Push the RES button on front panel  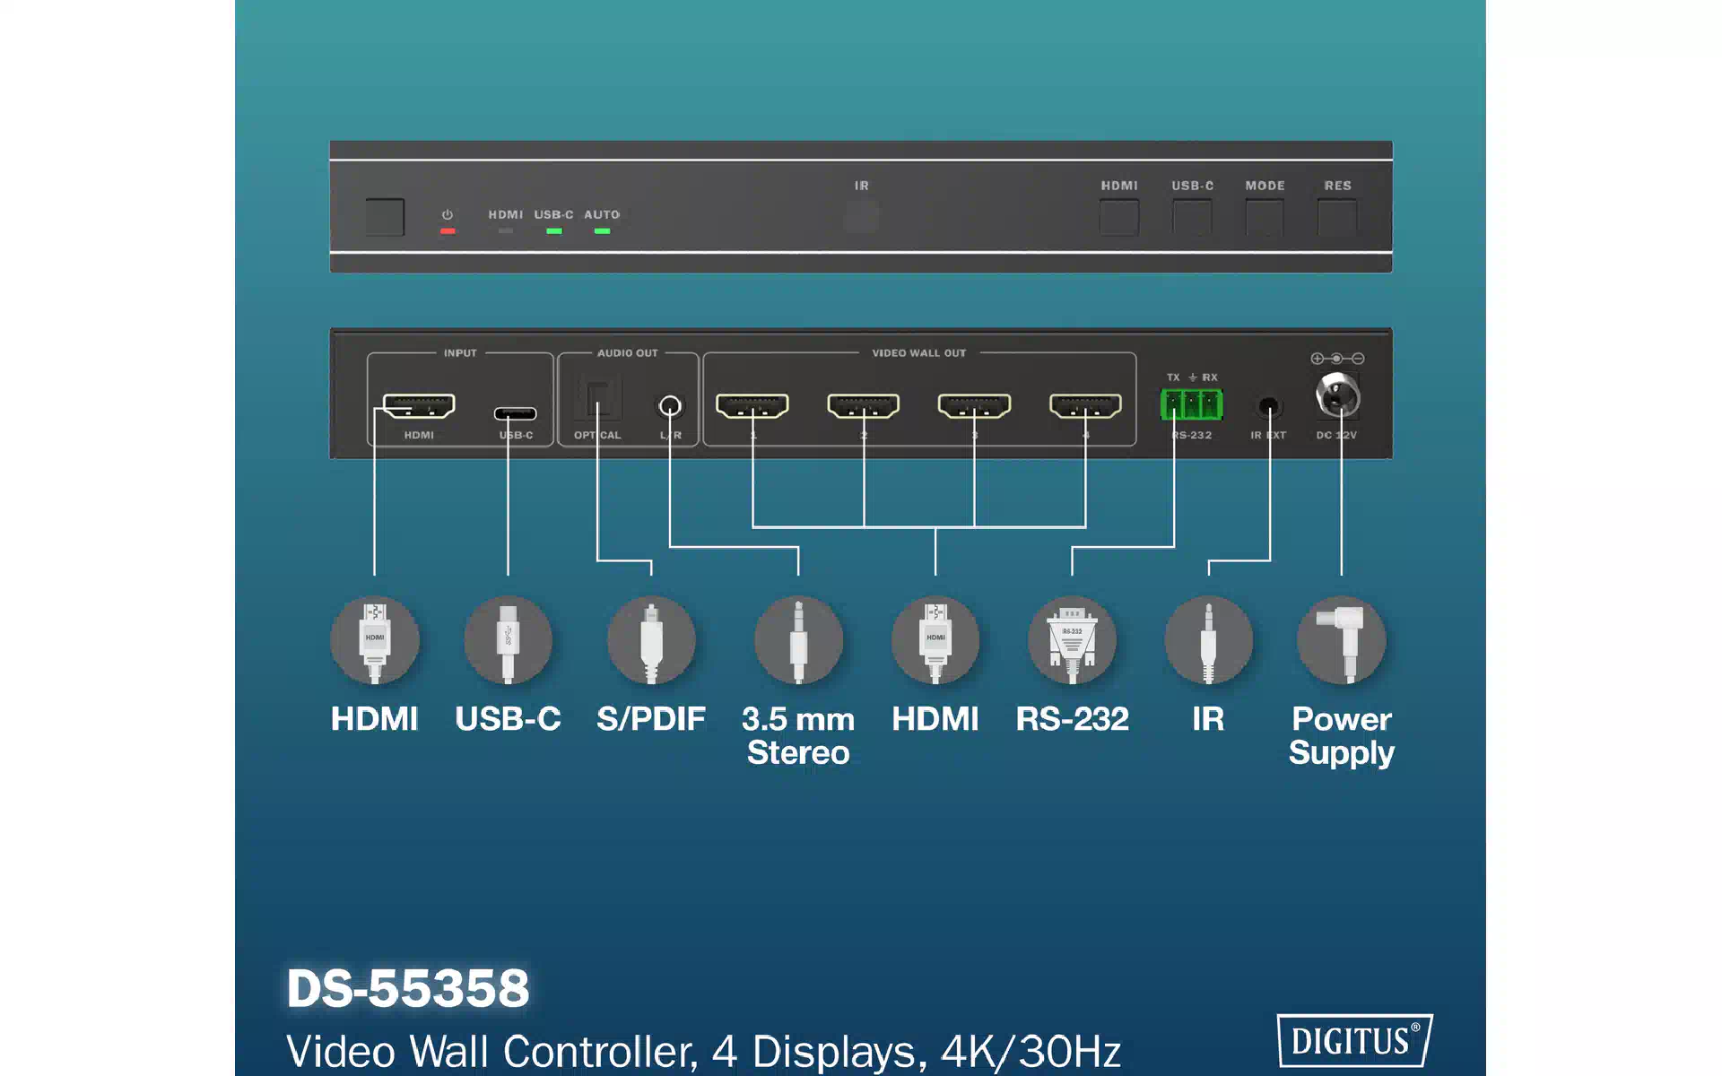(1337, 217)
